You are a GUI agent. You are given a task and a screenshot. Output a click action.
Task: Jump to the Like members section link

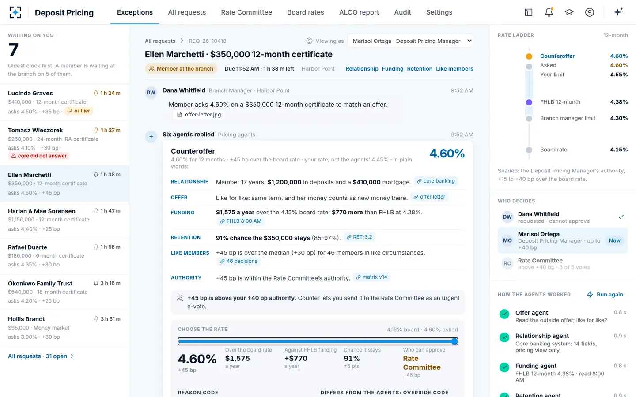[454, 69]
